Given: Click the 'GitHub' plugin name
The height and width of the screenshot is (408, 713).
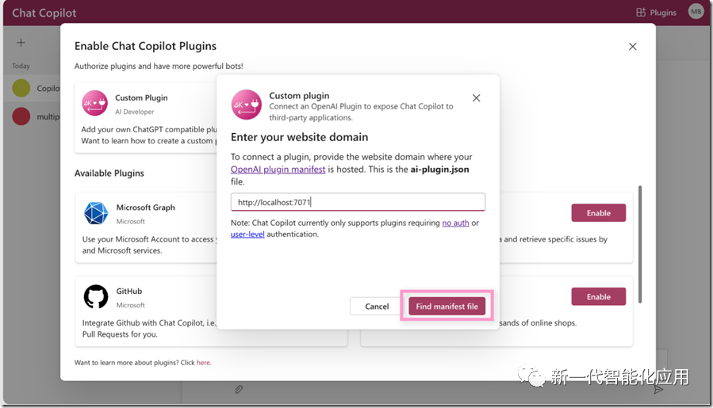Looking at the screenshot, I should pyautogui.click(x=129, y=292).
